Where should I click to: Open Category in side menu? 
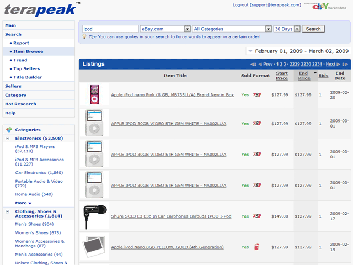coord(16,95)
